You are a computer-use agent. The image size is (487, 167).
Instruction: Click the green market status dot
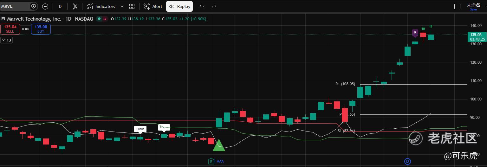99,19
